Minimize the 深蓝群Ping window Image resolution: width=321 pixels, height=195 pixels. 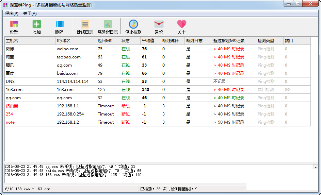[289, 4]
